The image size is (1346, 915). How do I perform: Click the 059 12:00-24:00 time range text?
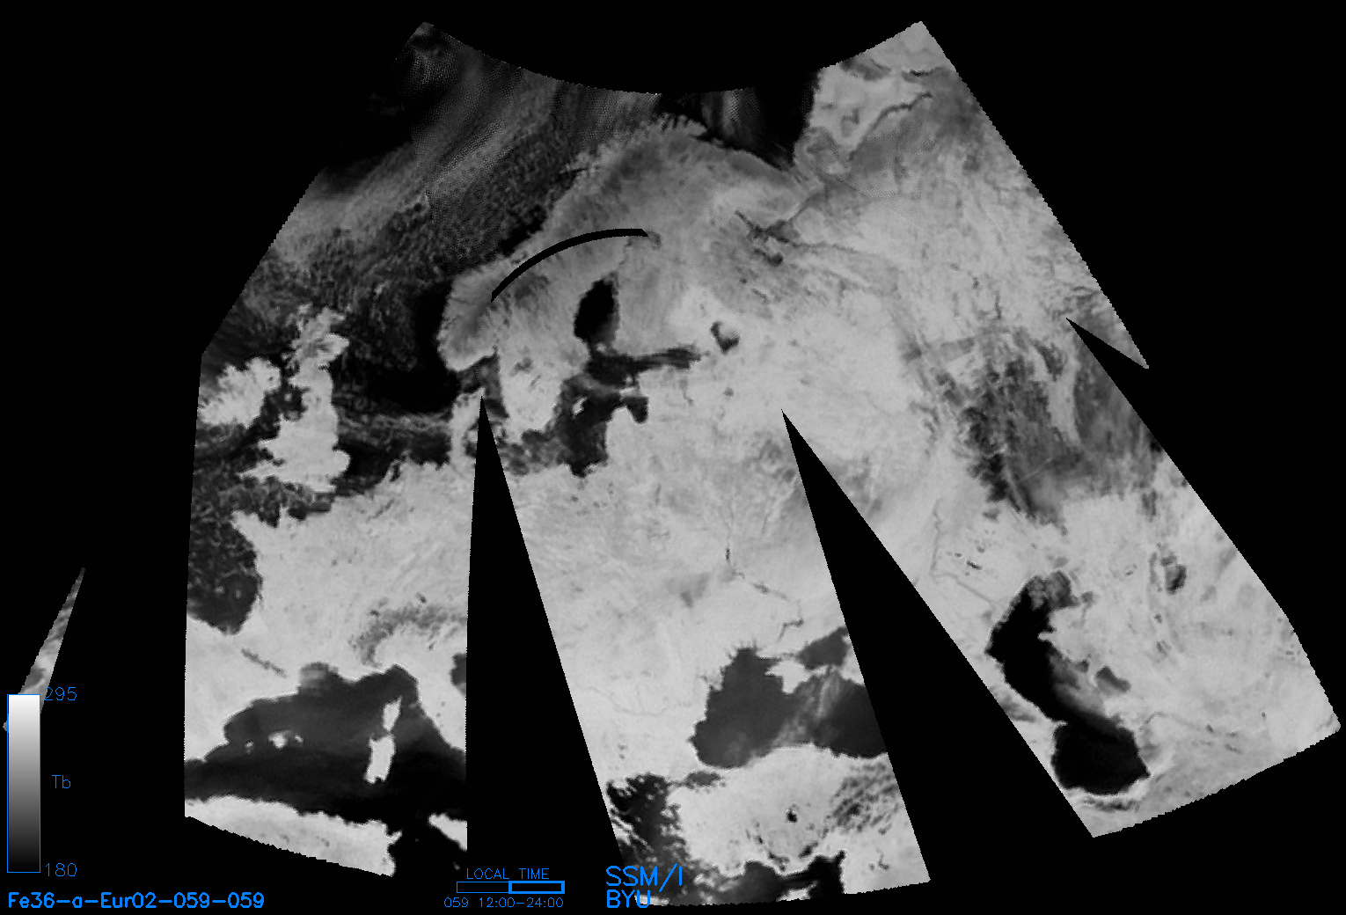[x=504, y=903]
